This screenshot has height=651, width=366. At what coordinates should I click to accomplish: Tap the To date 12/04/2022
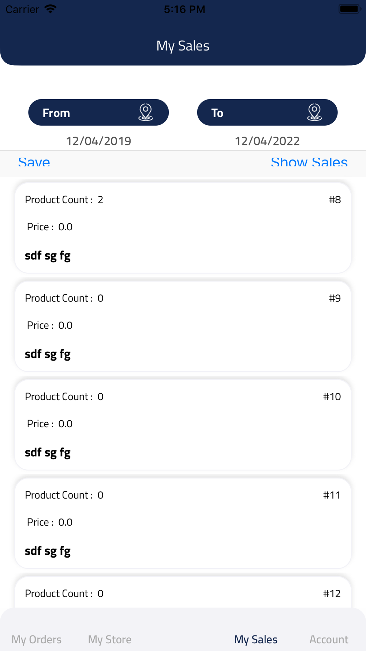point(267,141)
